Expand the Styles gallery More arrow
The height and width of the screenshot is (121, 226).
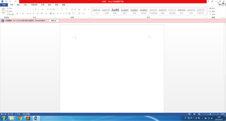pos(206,14)
